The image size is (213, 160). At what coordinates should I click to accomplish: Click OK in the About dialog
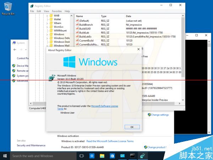click(x=132, y=127)
